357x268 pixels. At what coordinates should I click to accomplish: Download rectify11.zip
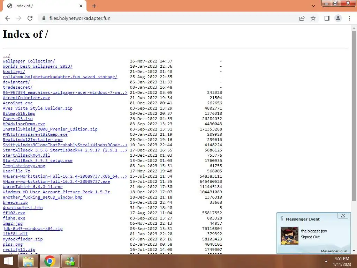point(19,250)
